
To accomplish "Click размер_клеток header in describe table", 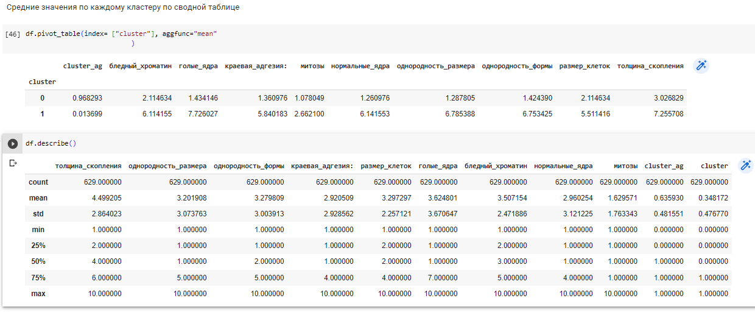I will click(386, 166).
